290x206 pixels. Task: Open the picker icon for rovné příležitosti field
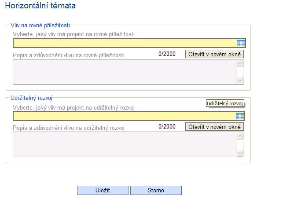point(241,43)
